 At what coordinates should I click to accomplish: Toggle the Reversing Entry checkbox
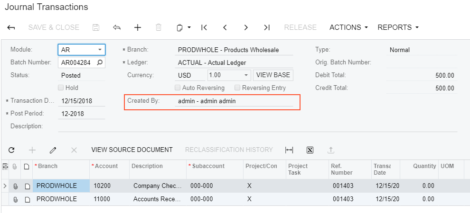tap(237, 88)
